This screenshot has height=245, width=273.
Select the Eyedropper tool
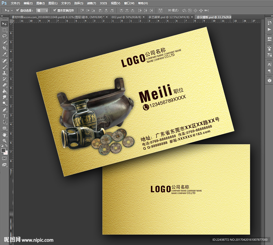click(x=4, y=54)
